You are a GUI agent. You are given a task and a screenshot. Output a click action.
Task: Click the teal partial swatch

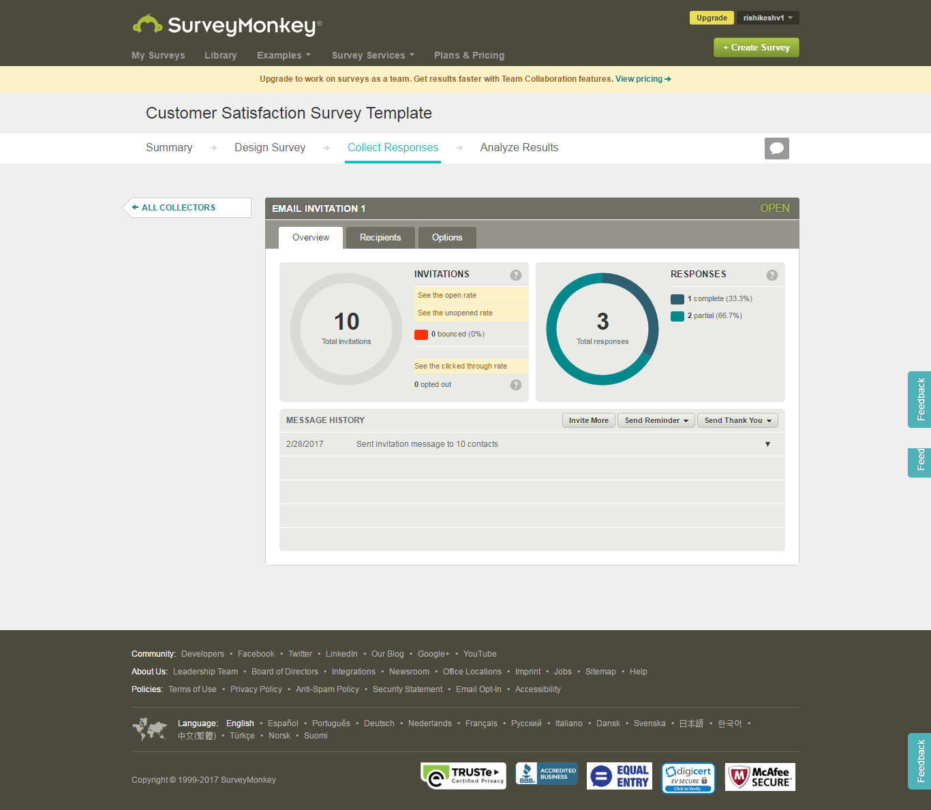coord(677,316)
